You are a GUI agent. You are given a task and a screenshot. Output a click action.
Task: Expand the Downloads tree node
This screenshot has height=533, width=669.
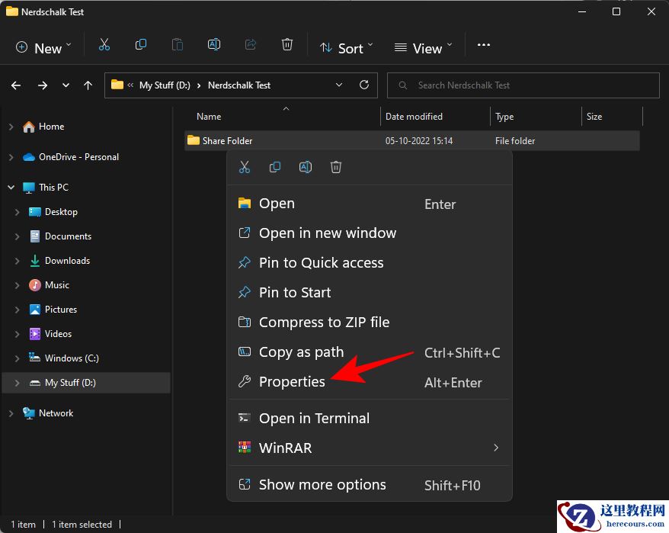(x=17, y=261)
